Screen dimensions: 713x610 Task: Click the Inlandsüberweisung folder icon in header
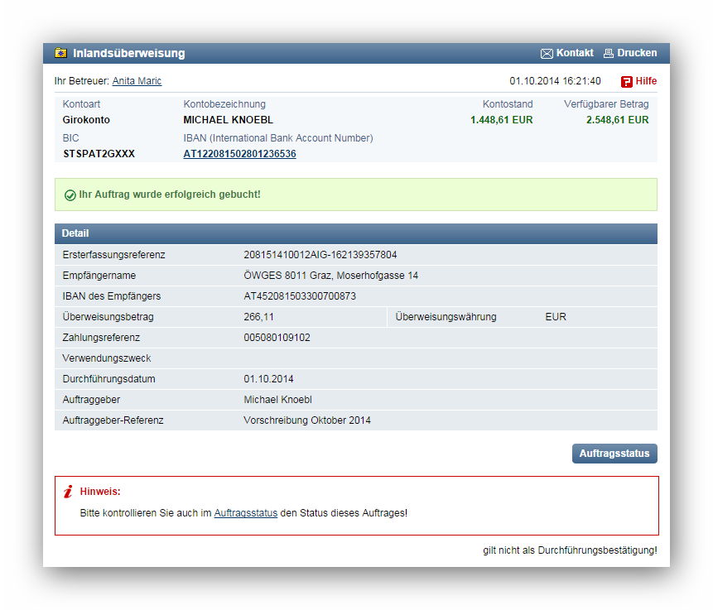[x=61, y=53]
